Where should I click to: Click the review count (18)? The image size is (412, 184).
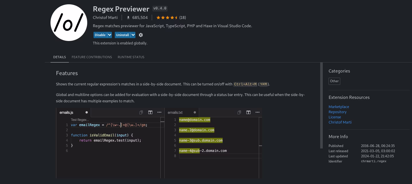(x=182, y=17)
